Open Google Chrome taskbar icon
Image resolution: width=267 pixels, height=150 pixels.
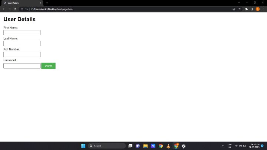[x=161, y=146]
